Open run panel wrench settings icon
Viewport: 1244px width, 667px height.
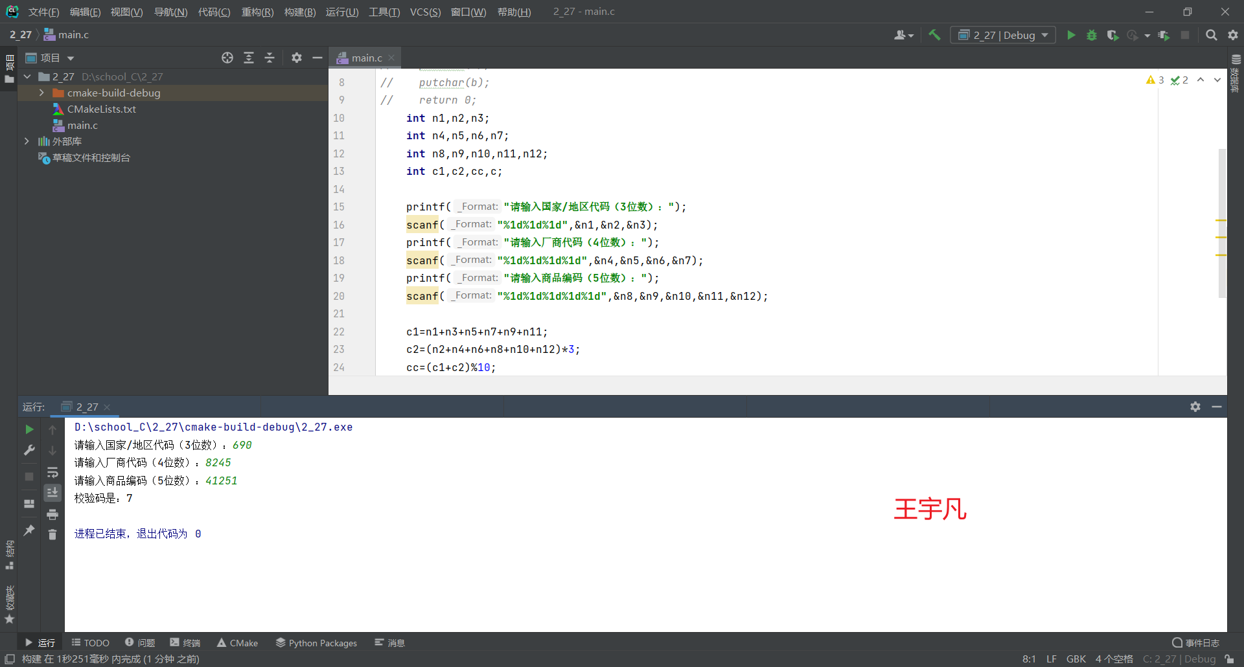[x=29, y=450]
